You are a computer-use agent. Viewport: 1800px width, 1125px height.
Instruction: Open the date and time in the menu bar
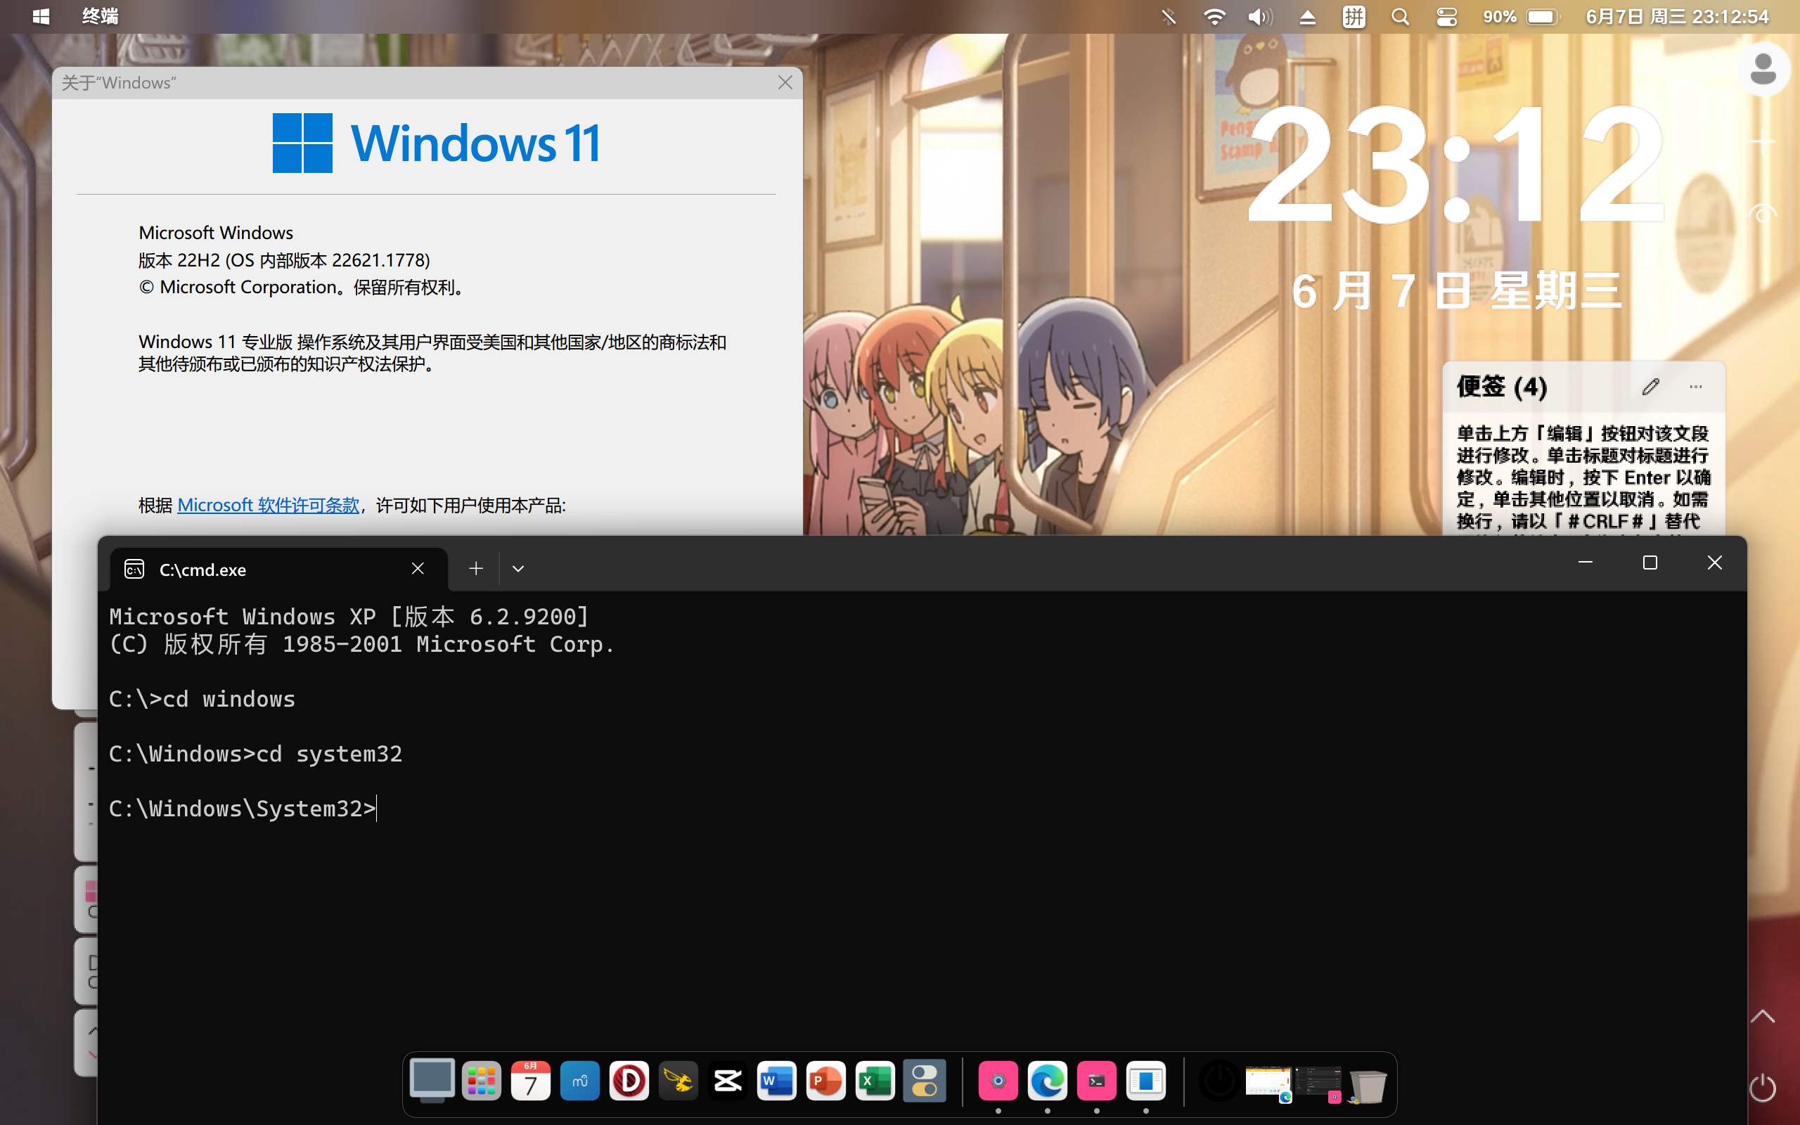1677,16
